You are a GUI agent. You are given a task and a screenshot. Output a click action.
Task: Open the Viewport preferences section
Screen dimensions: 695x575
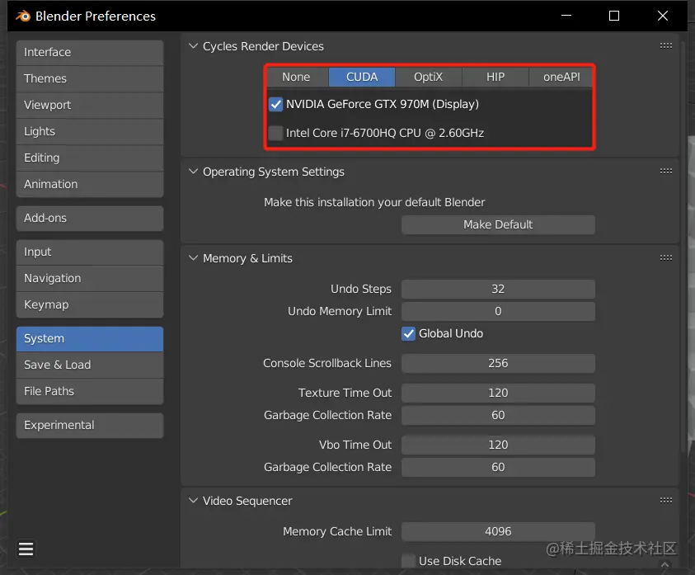pyautogui.click(x=90, y=105)
